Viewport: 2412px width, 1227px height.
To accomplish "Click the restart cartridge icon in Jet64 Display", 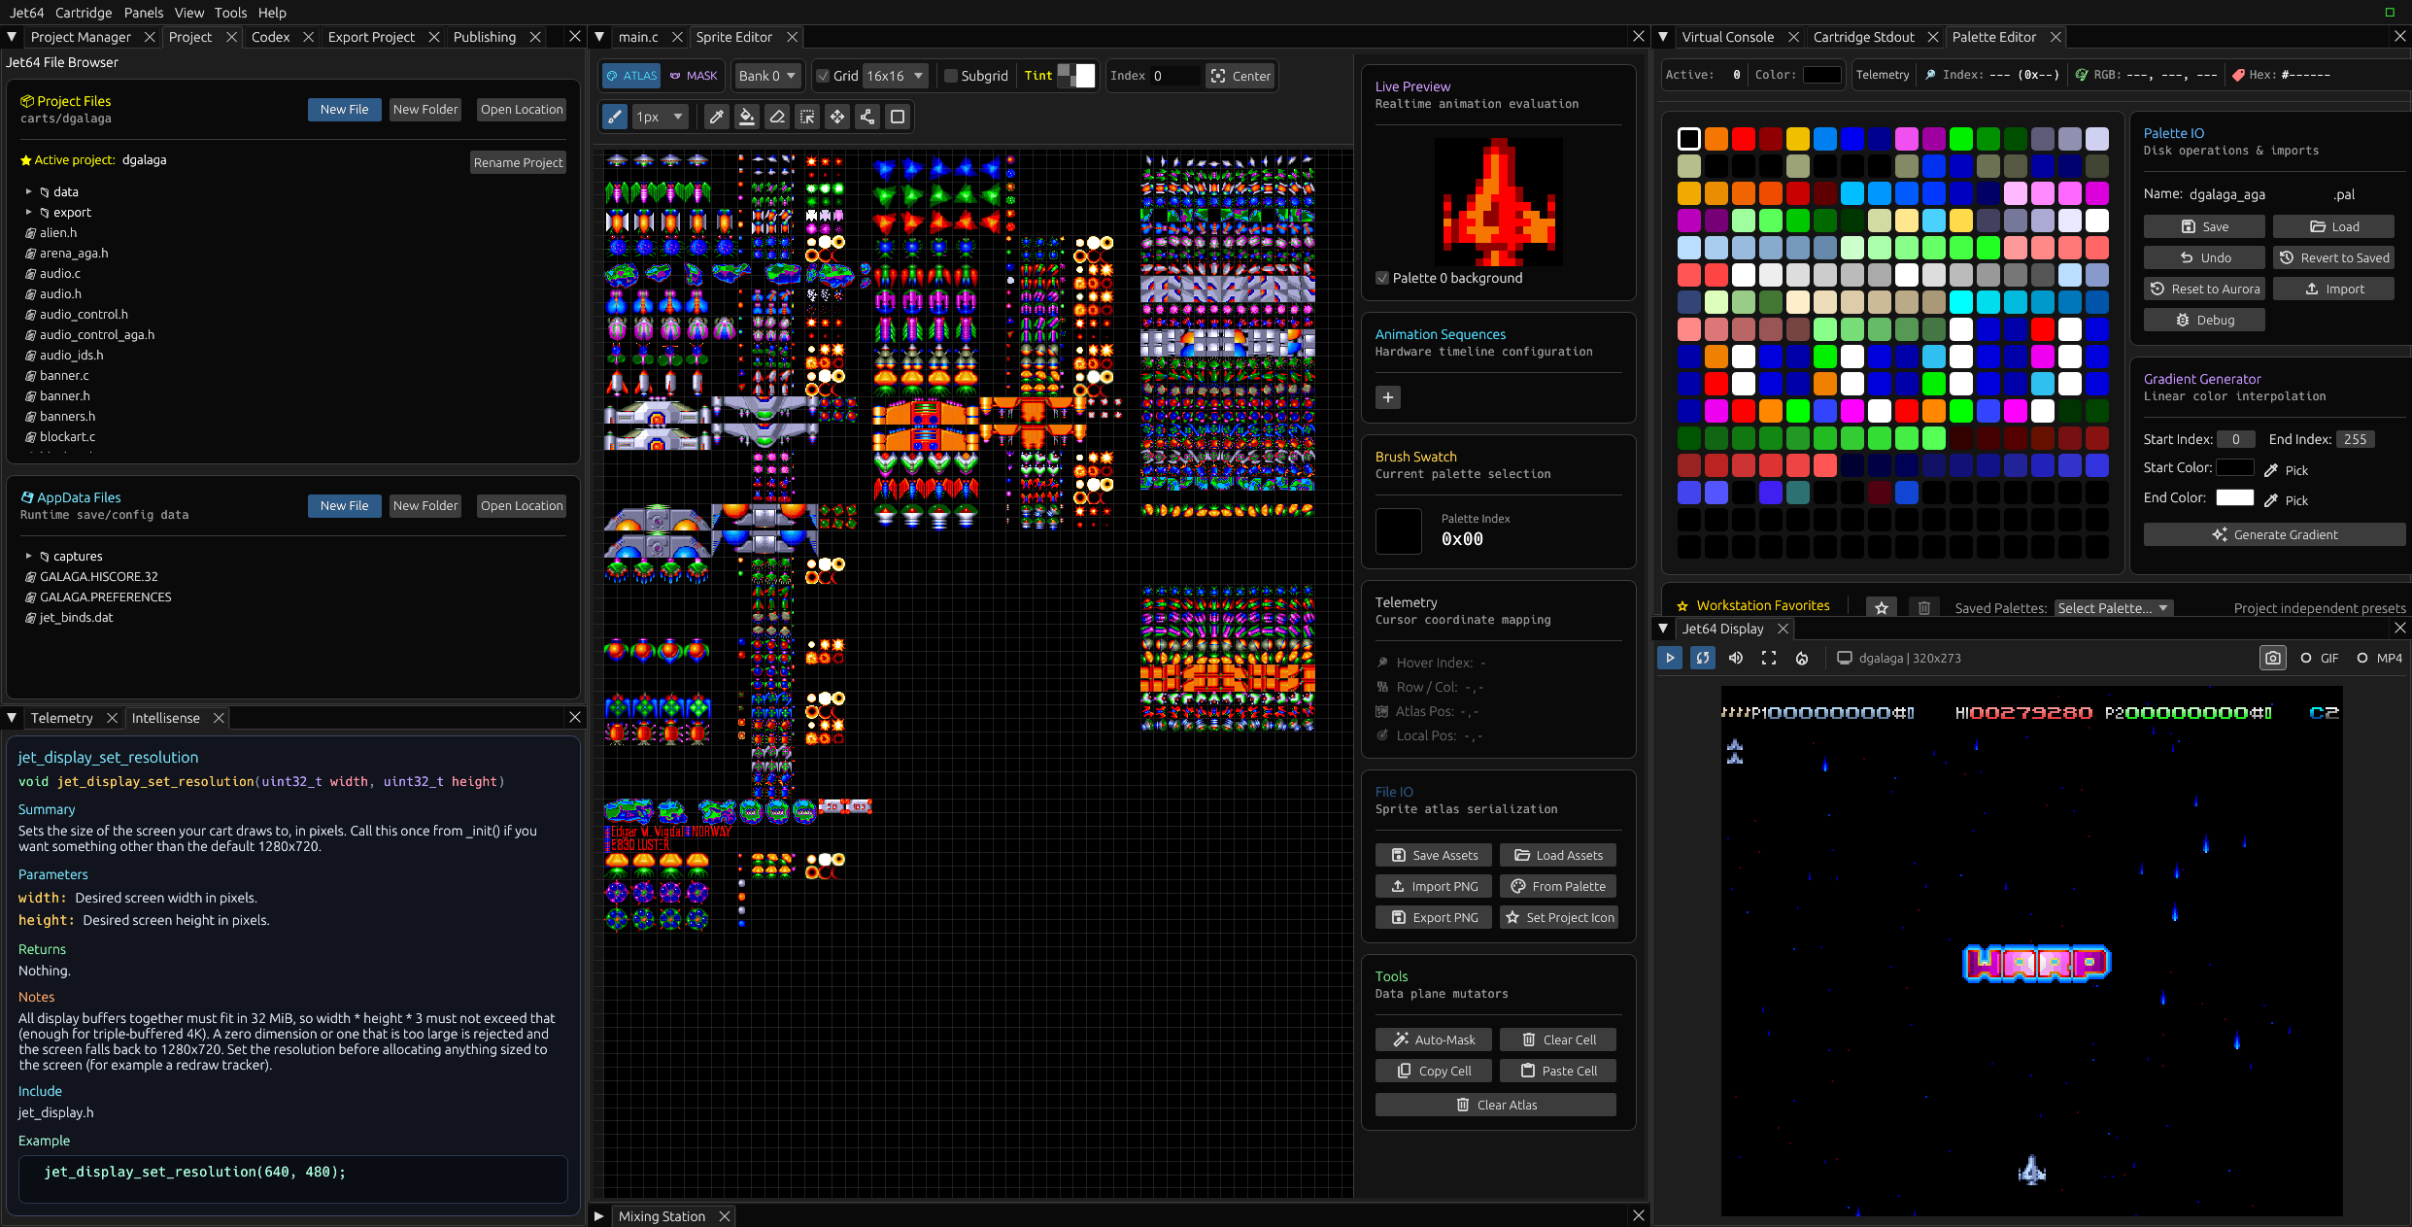I will [1703, 659].
